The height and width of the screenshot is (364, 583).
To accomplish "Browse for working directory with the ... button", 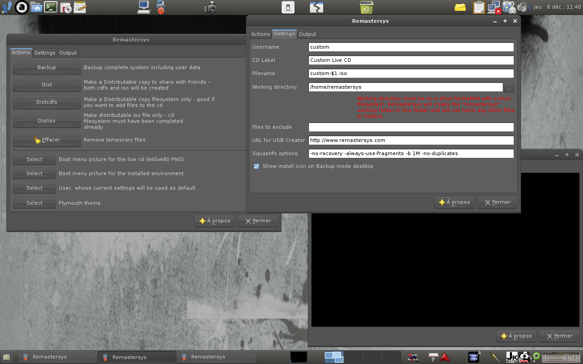I will pyautogui.click(x=509, y=87).
